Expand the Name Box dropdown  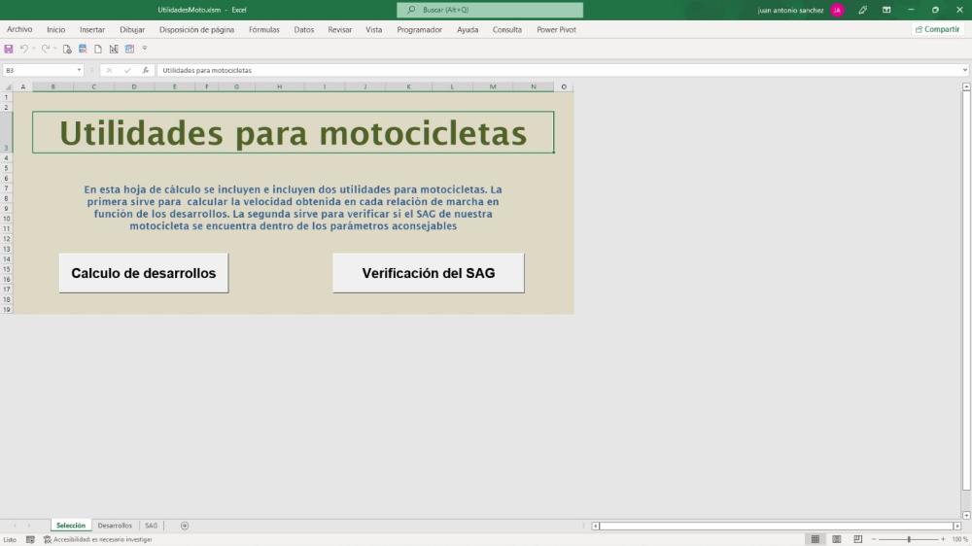tap(80, 70)
